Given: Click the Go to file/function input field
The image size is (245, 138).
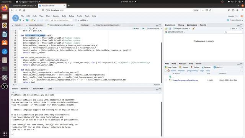Looking at the screenshot, I should (61, 20).
